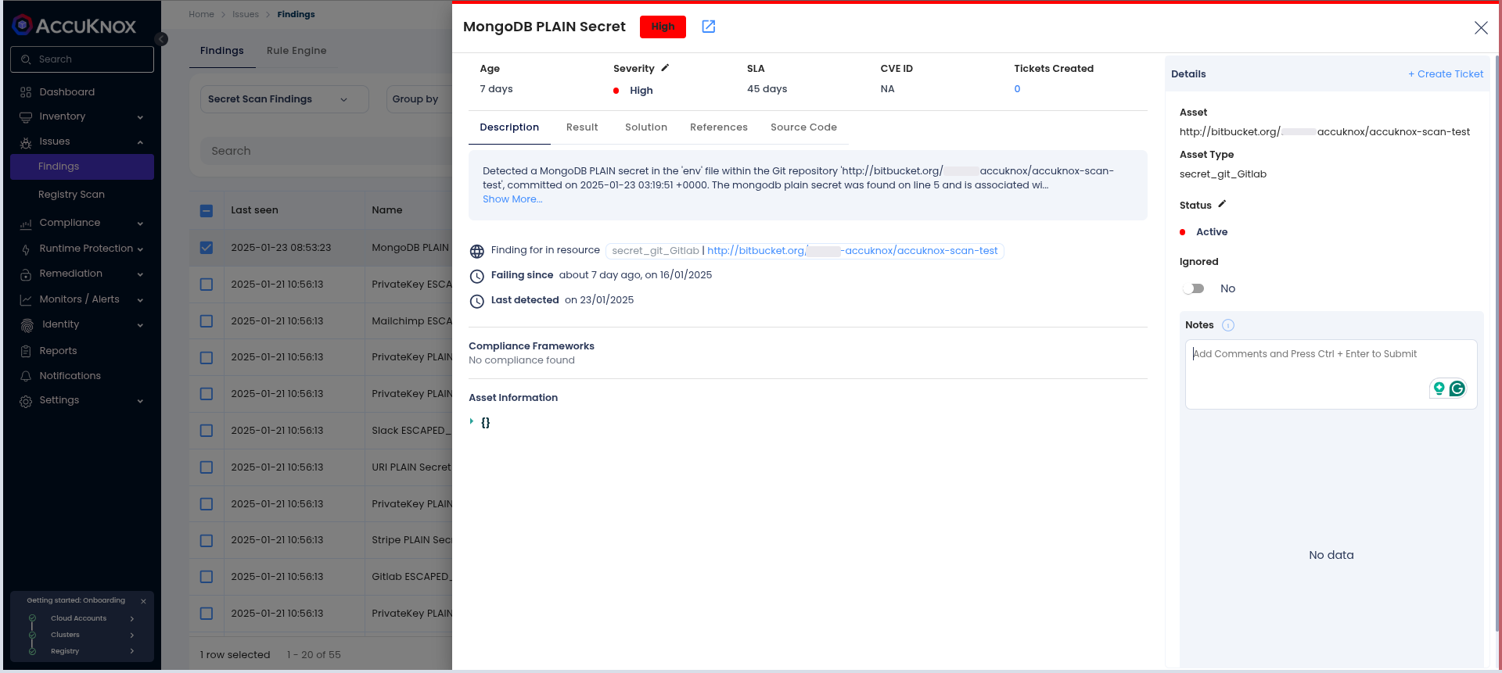
Task: Click the Inventory sidebar icon
Action: (26, 116)
